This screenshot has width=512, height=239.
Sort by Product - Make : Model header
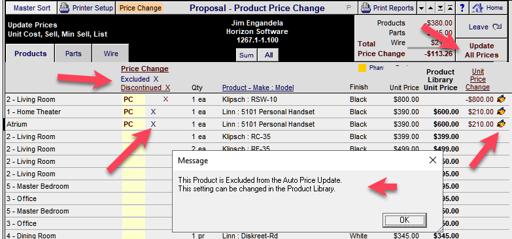(258, 88)
